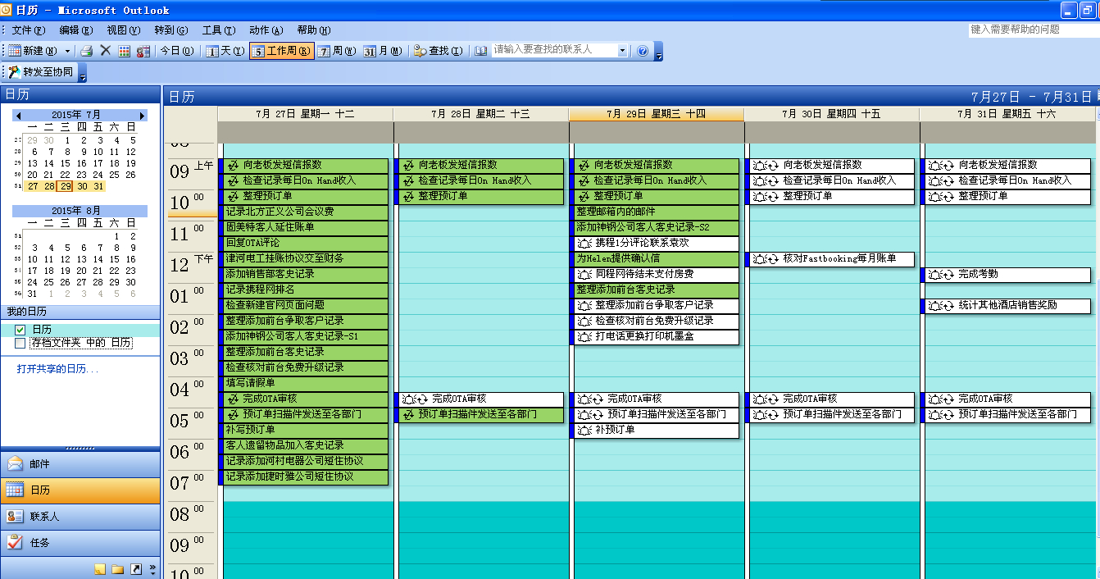Go to previous month in date navigator
Image resolution: width=1100 pixels, height=579 pixels.
[x=19, y=116]
